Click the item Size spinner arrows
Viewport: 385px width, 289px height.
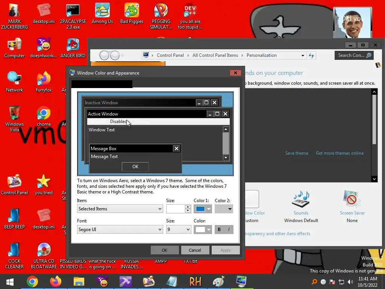pos(188,209)
